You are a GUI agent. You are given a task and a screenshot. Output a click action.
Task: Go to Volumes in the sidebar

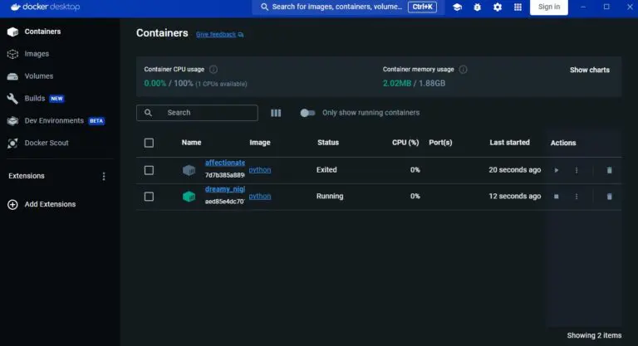pyautogui.click(x=39, y=76)
